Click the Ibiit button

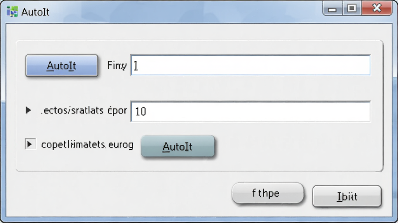[347, 196]
